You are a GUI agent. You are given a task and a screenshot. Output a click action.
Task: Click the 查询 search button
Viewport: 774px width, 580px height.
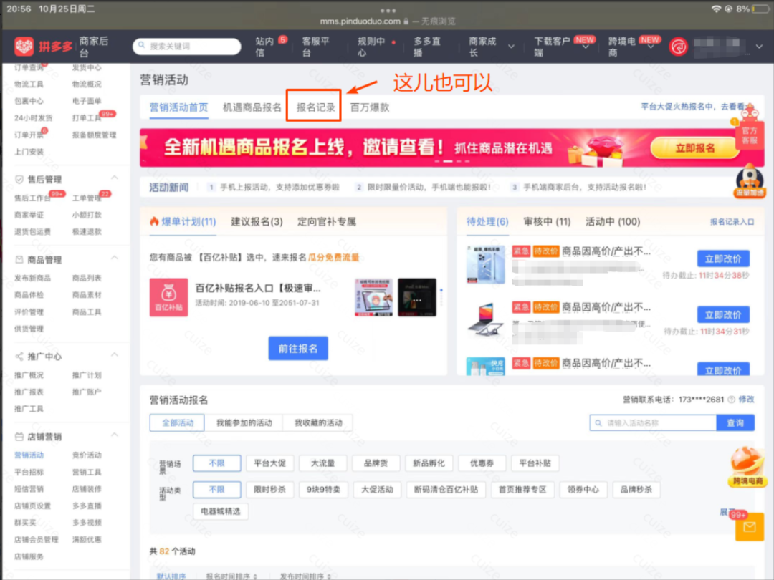click(x=735, y=422)
